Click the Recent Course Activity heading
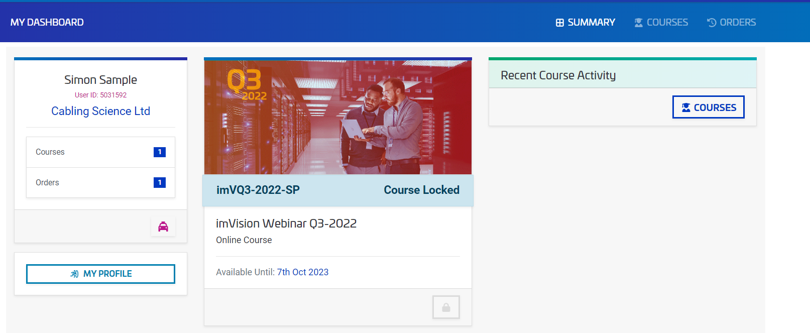The width and height of the screenshot is (810, 333). tap(558, 75)
